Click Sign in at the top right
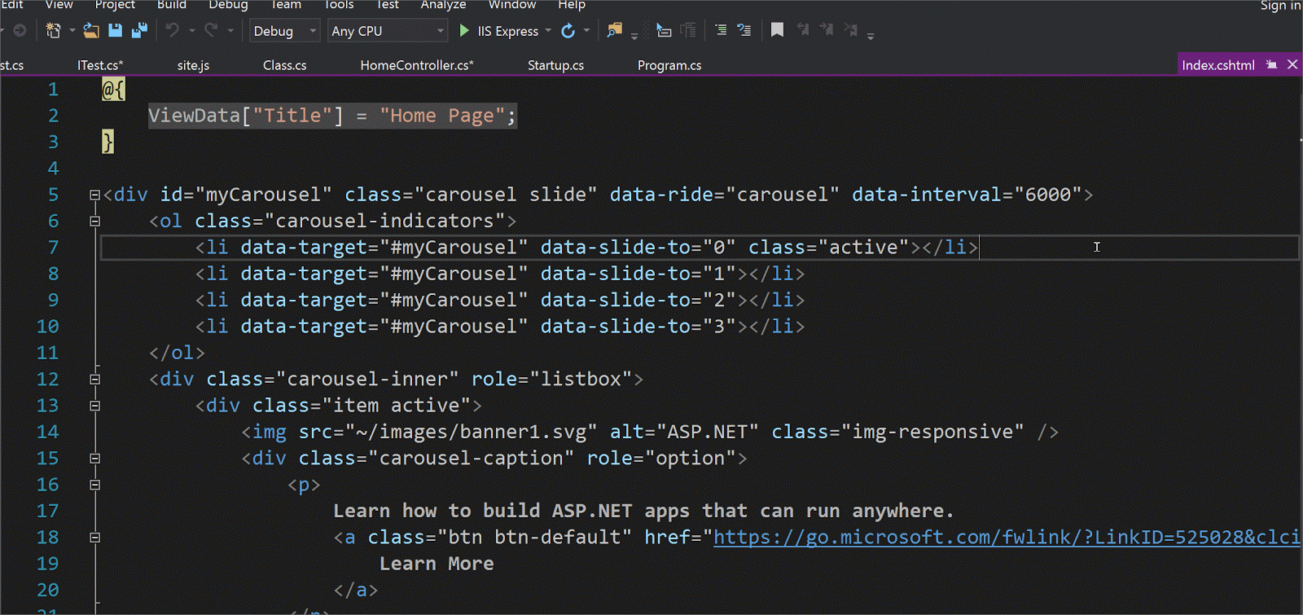This screenshot has height=615, width=1303. point(1280,6)
